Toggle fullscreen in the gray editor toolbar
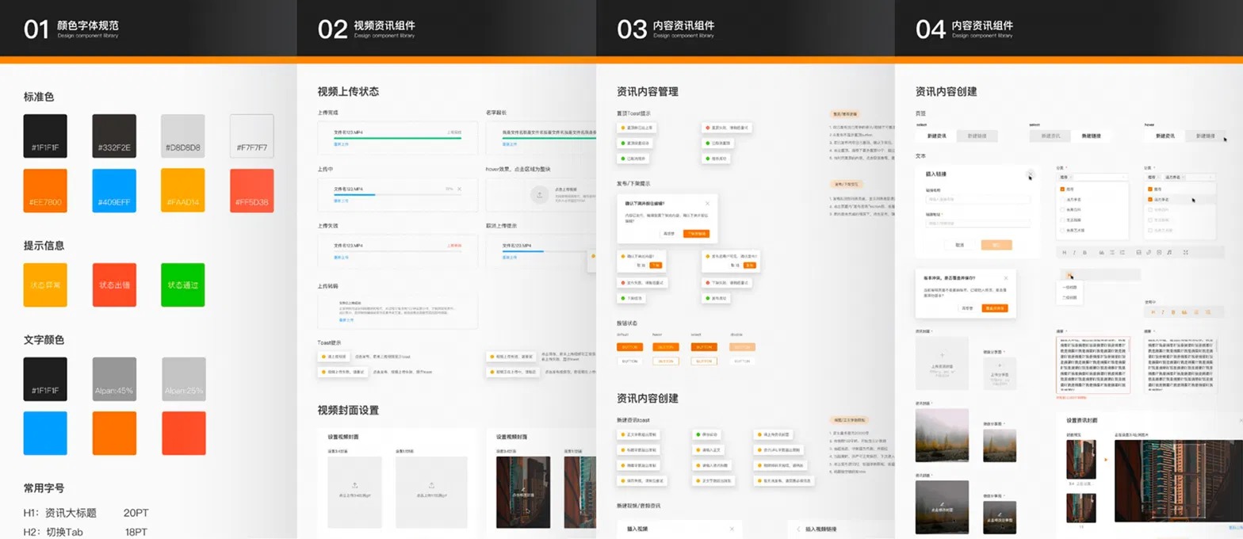The image size is (1243, 539). pos(1185,252)
